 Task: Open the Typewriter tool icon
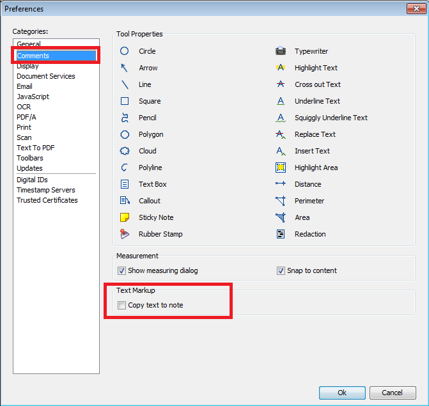coord(281,51)
